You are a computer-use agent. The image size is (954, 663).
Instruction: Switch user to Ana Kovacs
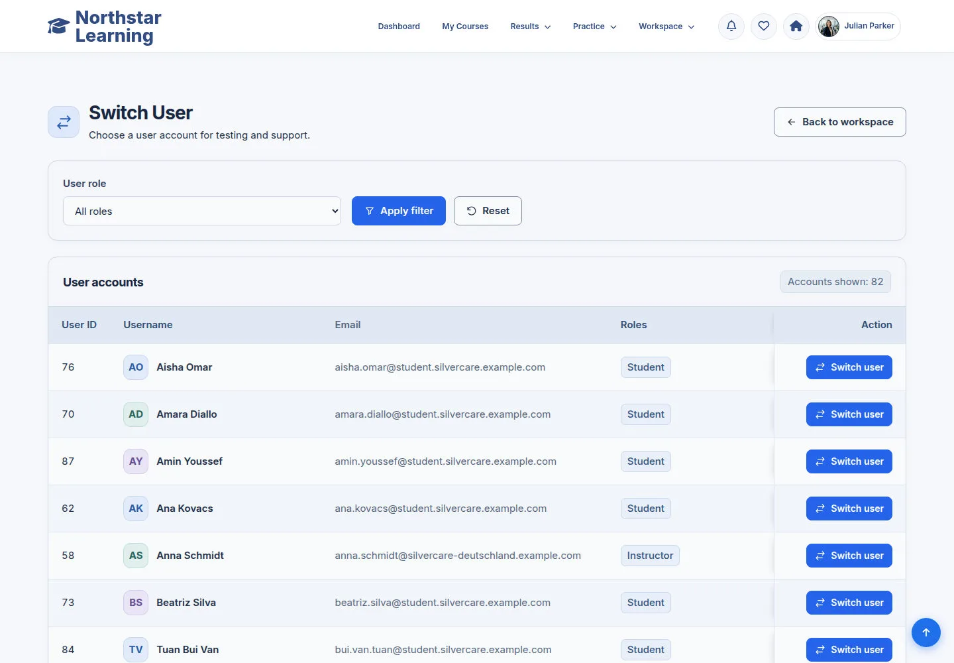[x=849, y=509]
